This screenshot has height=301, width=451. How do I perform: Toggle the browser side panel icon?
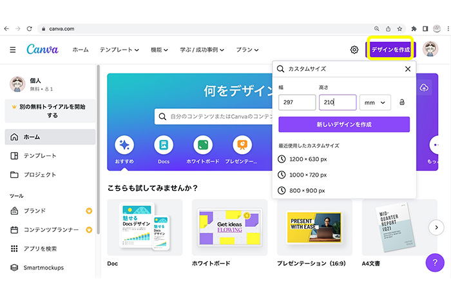tap(425, 29)
